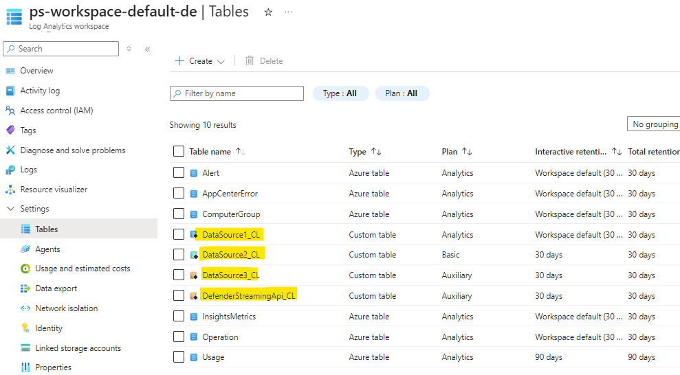The image size is (680, 375).
Task: Click the custom table icon beside DataSource1_CL
Action: tap(194, 235)
